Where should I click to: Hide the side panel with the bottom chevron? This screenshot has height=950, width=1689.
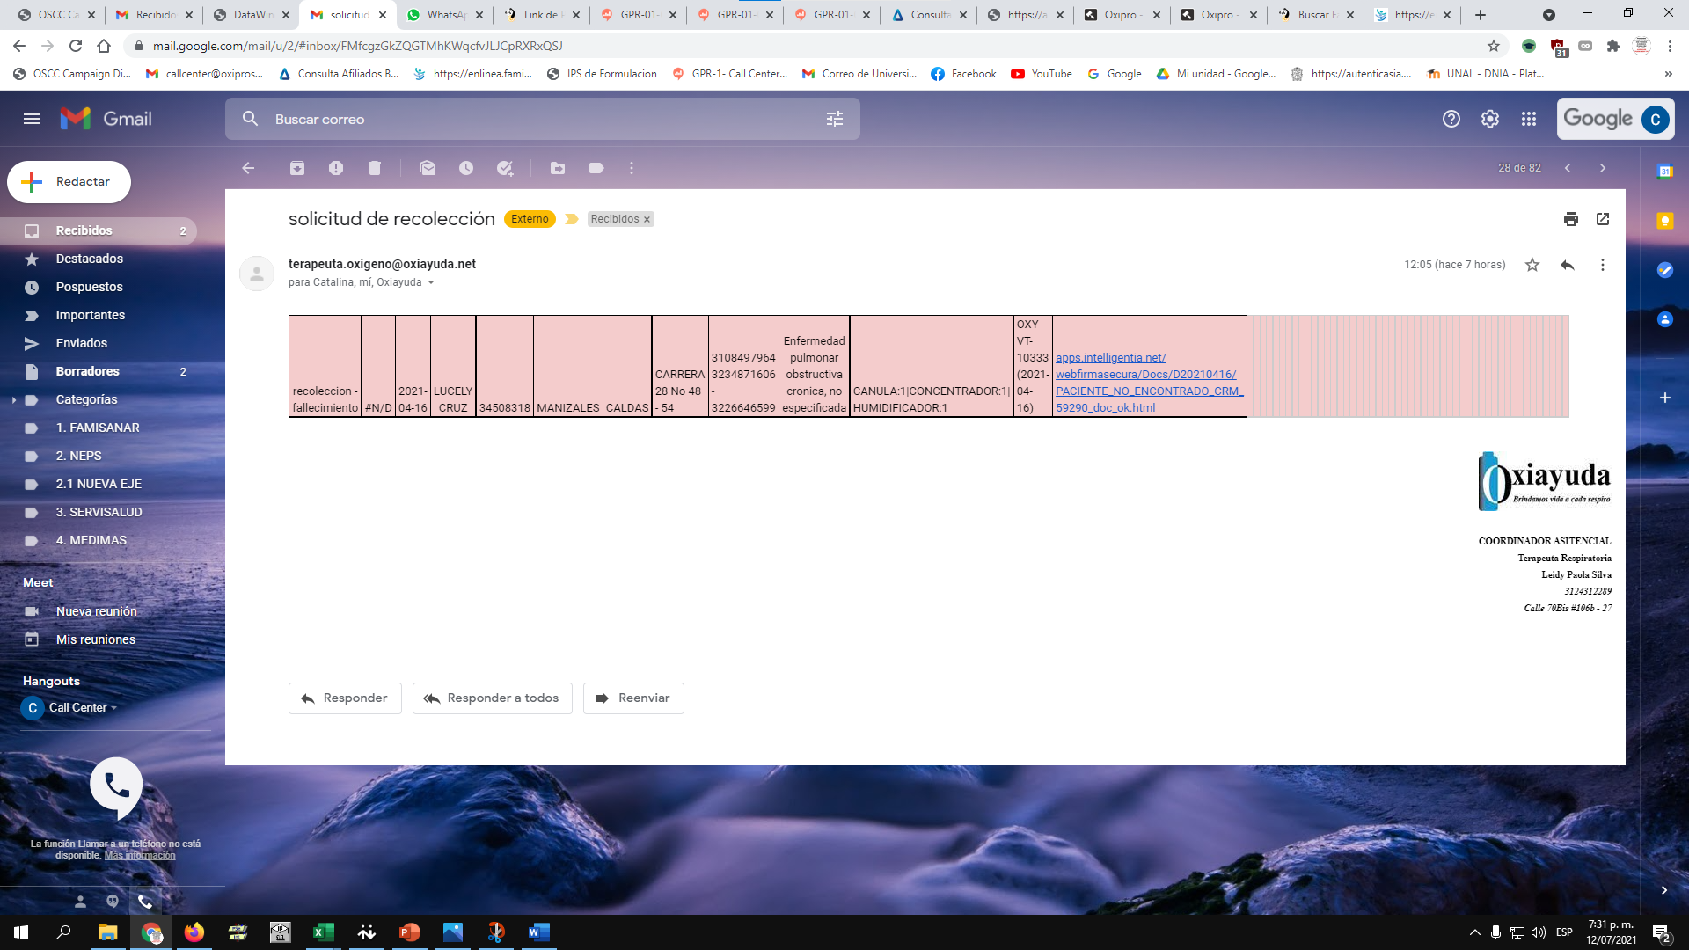1664,890
